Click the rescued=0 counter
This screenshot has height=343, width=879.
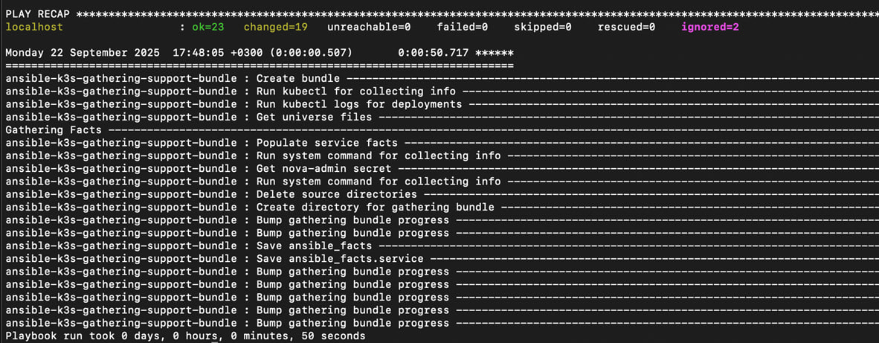[626, 26]
